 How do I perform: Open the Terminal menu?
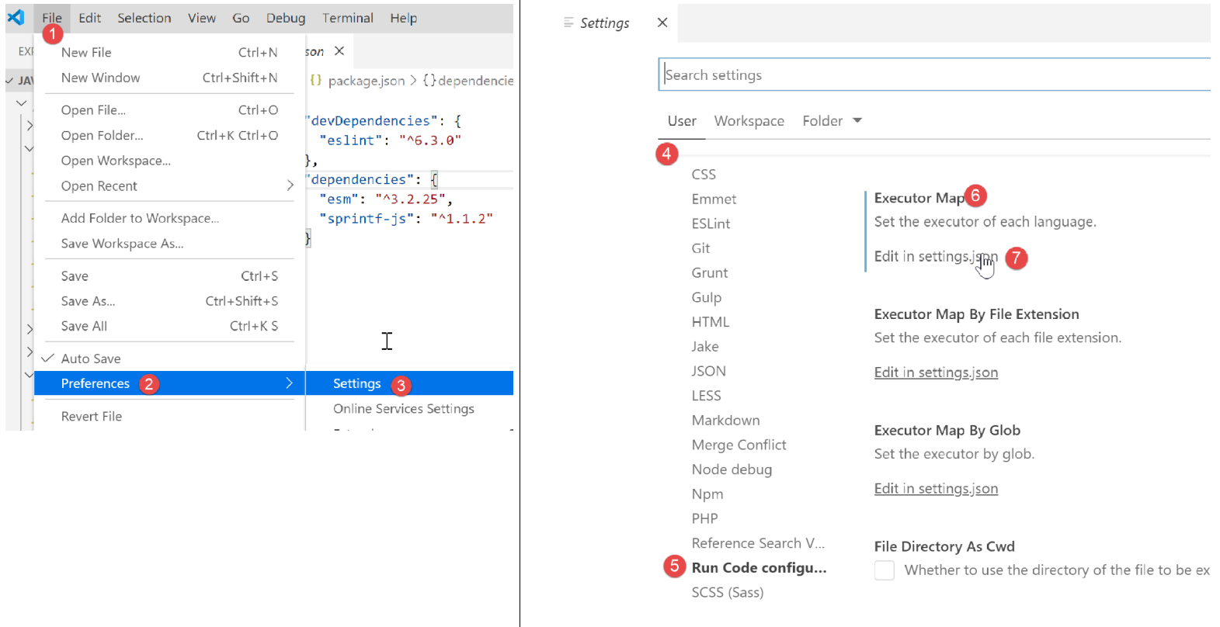pos(347,18)
